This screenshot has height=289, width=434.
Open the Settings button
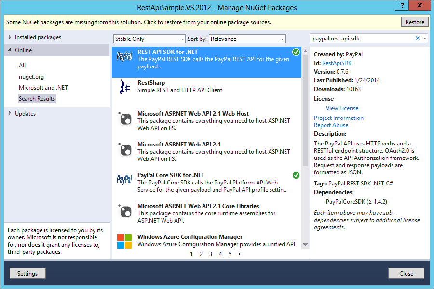point(27,274)
